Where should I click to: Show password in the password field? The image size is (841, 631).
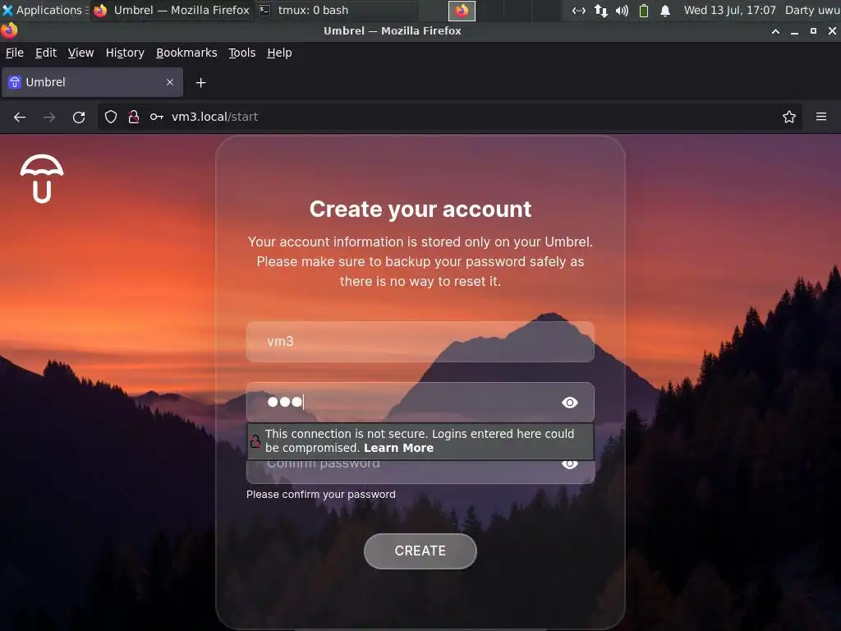(x=570, y=403)
